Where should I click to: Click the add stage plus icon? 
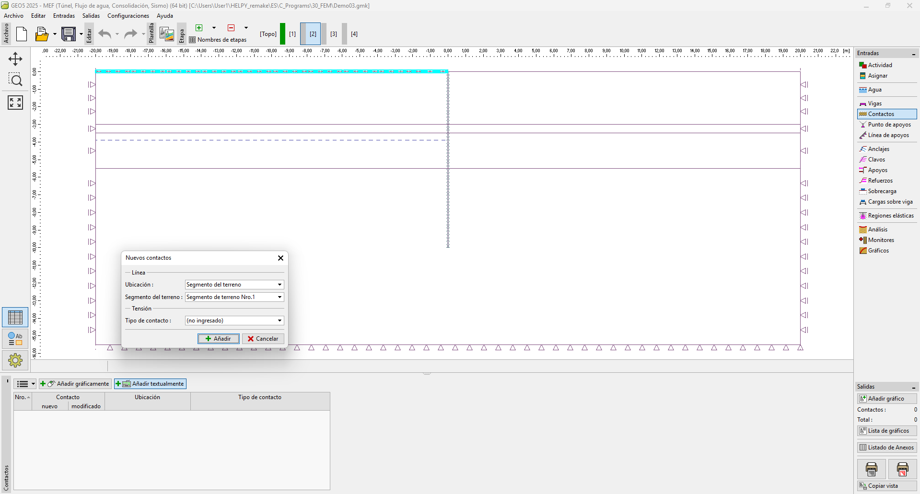coord(199,28)
